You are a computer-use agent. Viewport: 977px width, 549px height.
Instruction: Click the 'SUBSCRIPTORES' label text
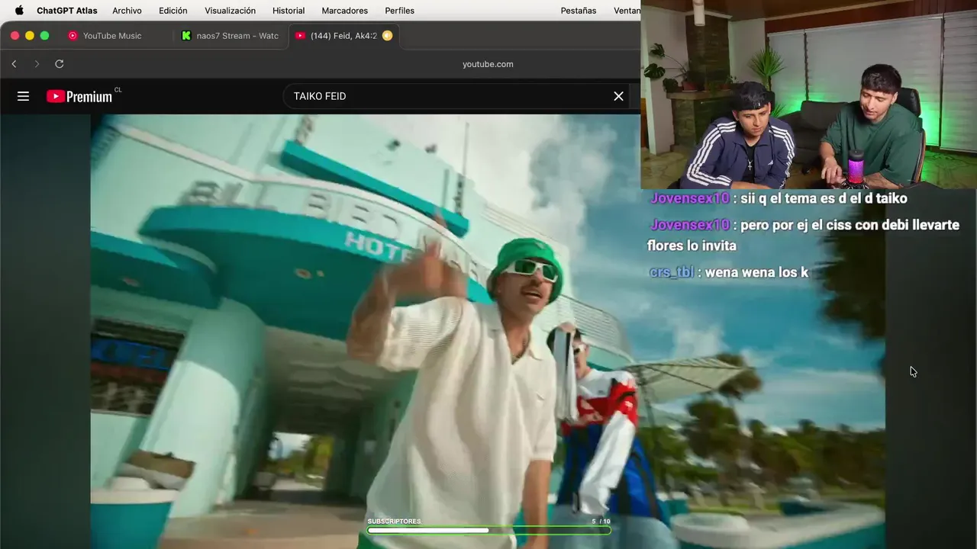pos(394,522)
